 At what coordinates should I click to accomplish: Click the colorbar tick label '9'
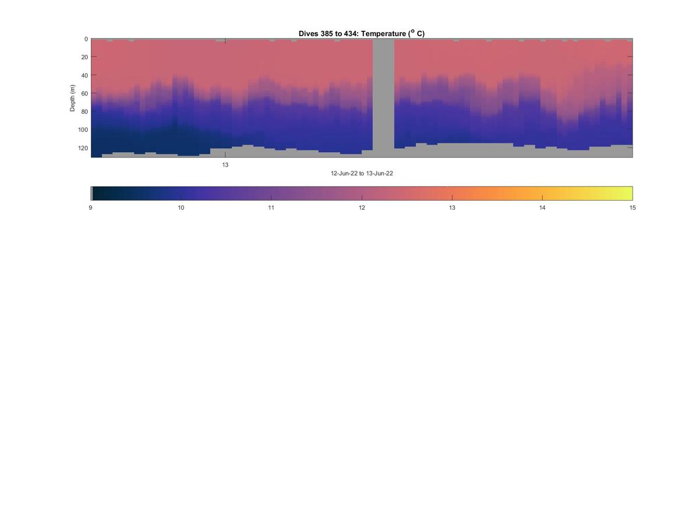tap(91, 208)
